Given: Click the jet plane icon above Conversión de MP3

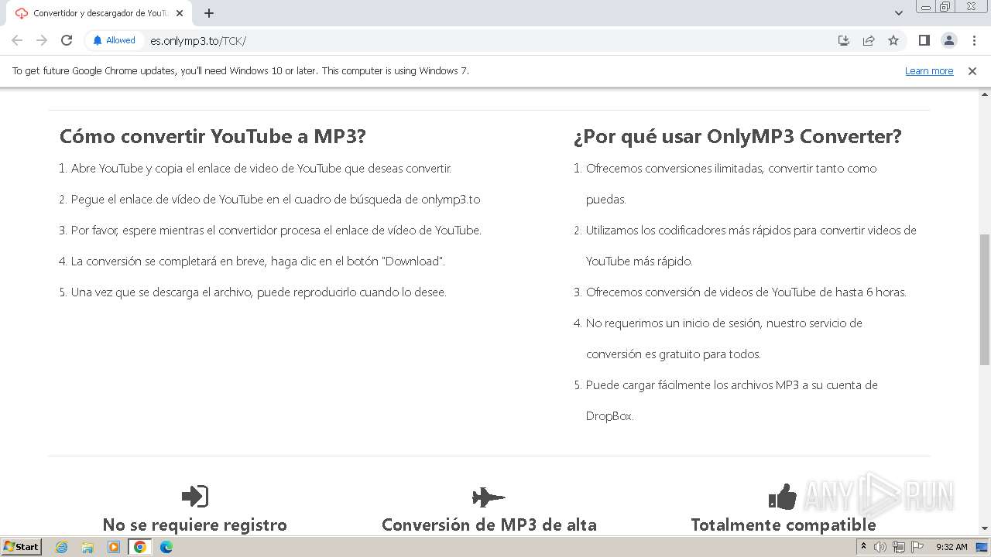Looking at the screenshot, I should point(489,497).
